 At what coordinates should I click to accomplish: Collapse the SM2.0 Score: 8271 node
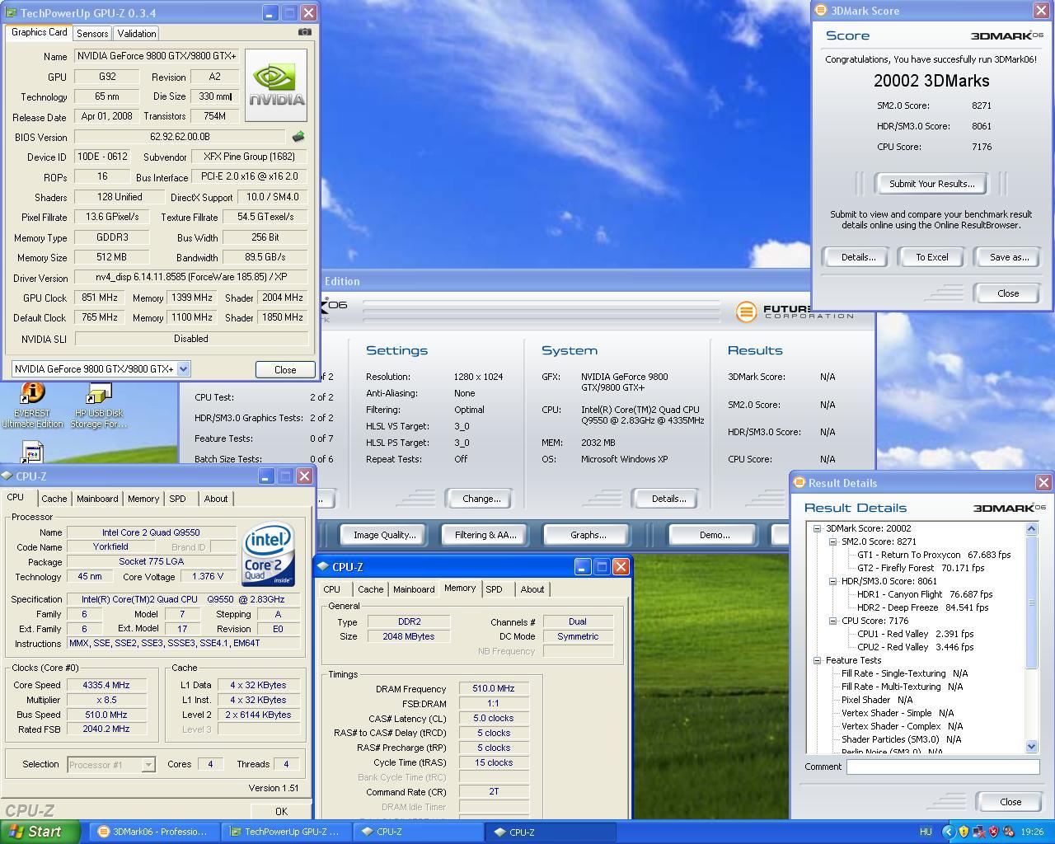coord(832,542)
